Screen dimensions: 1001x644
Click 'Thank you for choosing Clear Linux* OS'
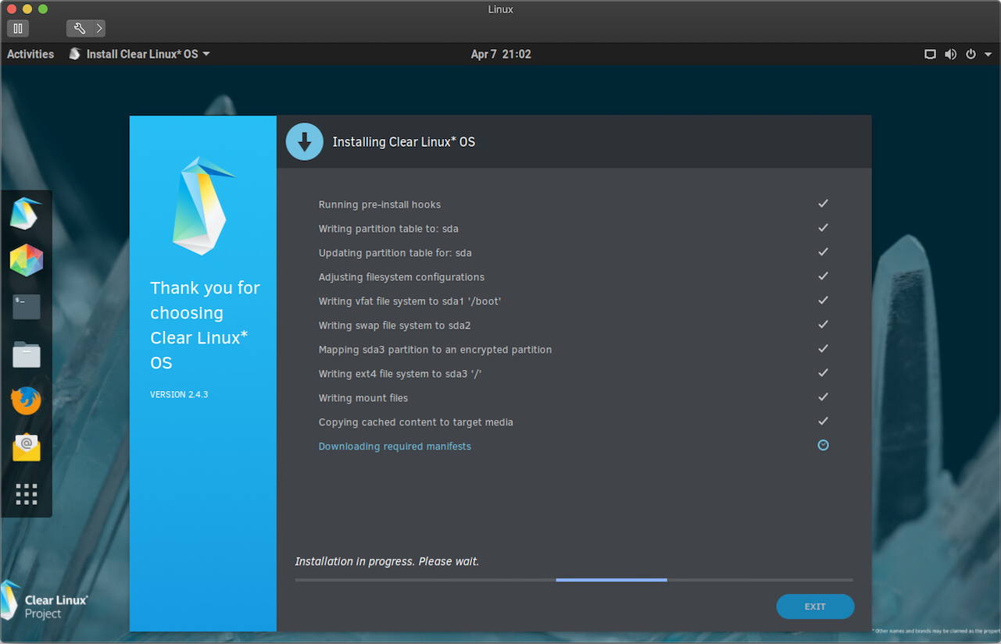click(x=205, y=326)
